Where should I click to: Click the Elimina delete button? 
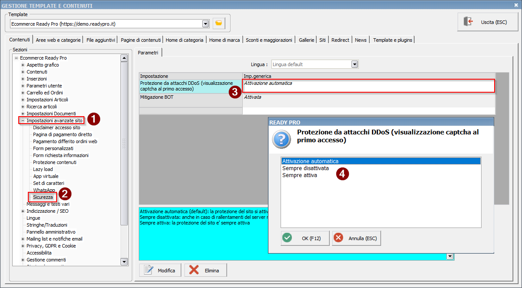tap(205, 270)
